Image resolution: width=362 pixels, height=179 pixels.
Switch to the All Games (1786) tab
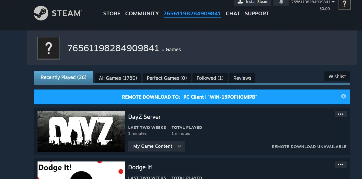point(118,78)
